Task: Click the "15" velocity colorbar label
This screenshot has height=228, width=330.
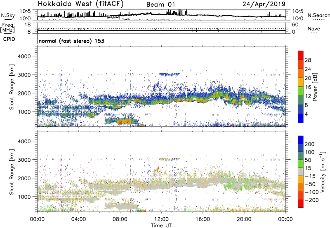Action: pos(308,168)
